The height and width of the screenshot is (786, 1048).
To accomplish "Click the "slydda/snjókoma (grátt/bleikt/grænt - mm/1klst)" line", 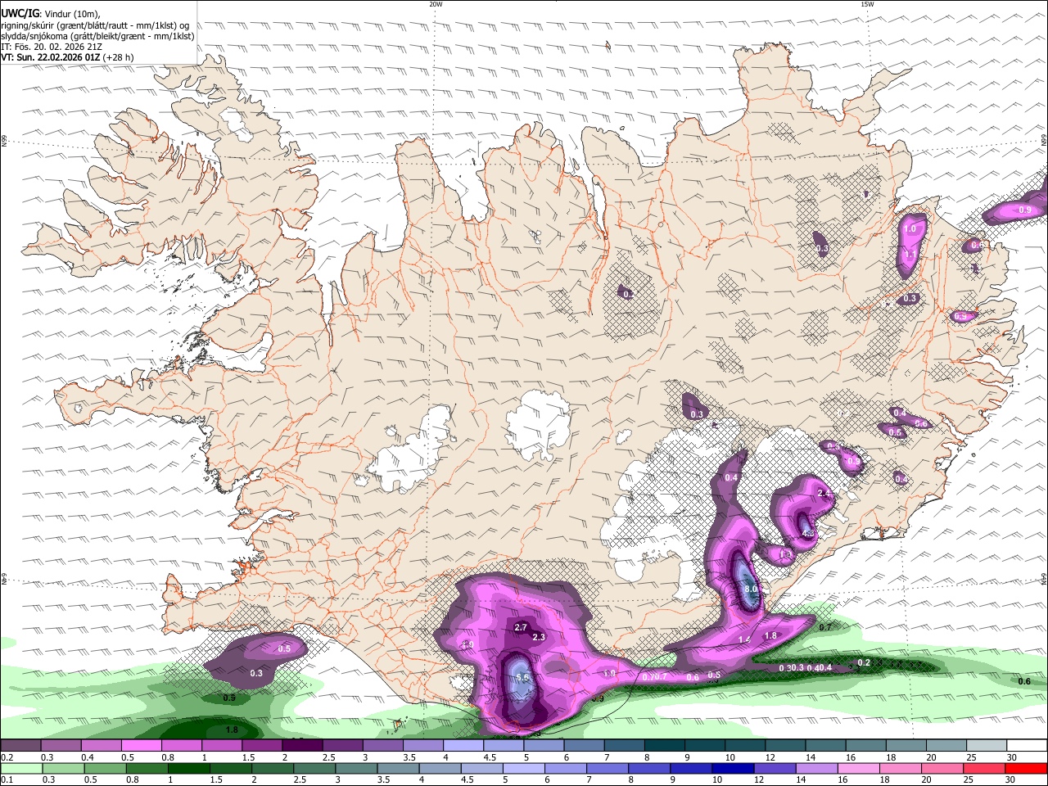I will (97, 36).
